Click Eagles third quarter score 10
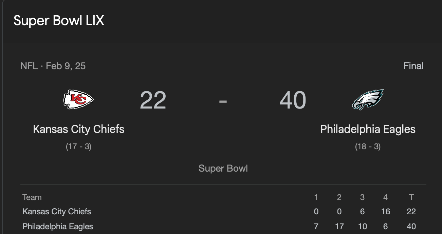This screenshot has height=234, width=442. 362,227
